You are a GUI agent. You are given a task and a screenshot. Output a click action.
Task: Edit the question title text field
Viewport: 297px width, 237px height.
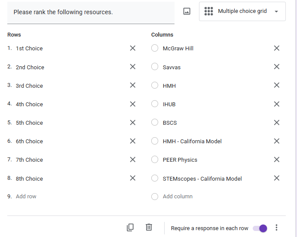[91, 12]
